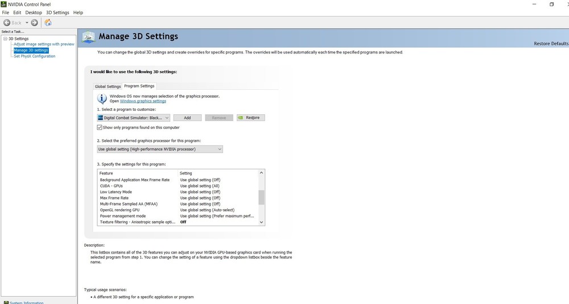Open Set PhysX Configuration

[x=35, y=56]
